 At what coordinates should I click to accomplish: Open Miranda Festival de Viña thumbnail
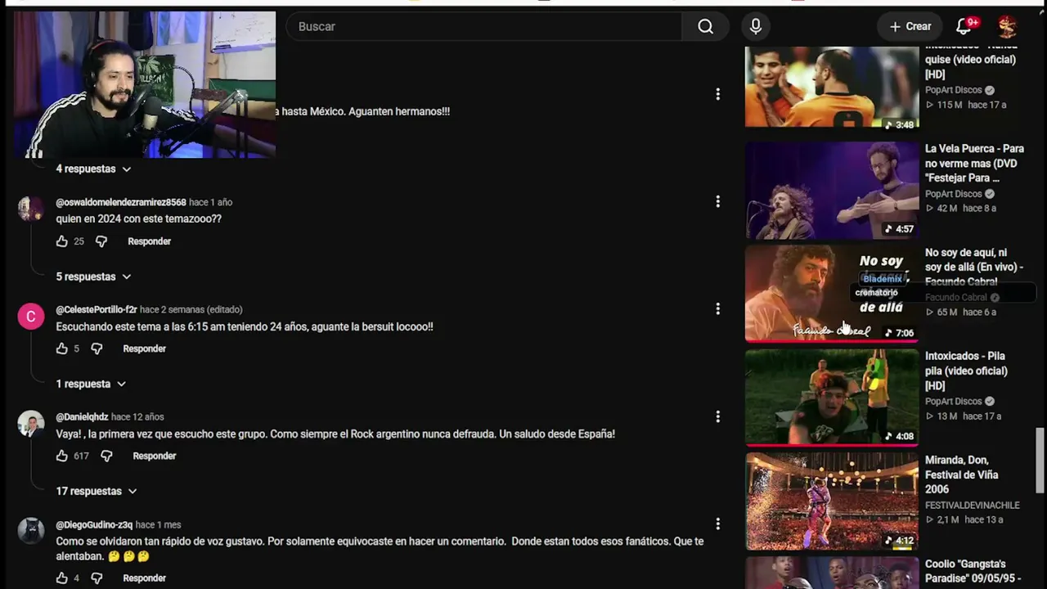coord(832,501)
